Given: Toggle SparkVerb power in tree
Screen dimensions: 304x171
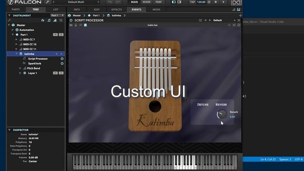Looking at the screenshot, I should (62, 63).
